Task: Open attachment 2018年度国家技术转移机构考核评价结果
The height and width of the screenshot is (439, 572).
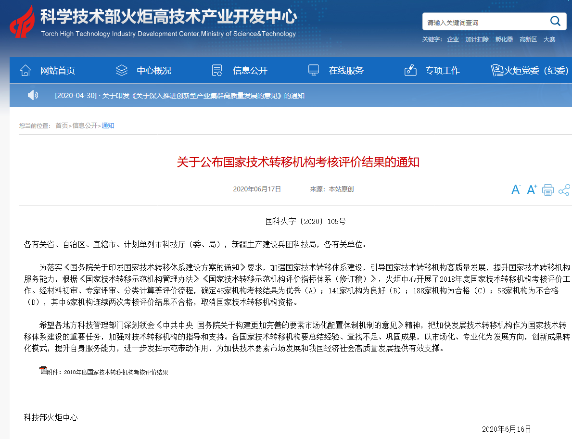Action: pyautogui.click(x=116, y=372)
